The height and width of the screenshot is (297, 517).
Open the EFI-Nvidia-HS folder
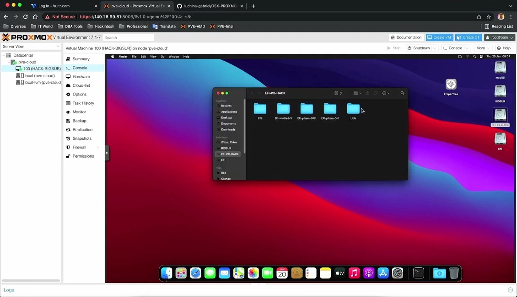(283, 110)
